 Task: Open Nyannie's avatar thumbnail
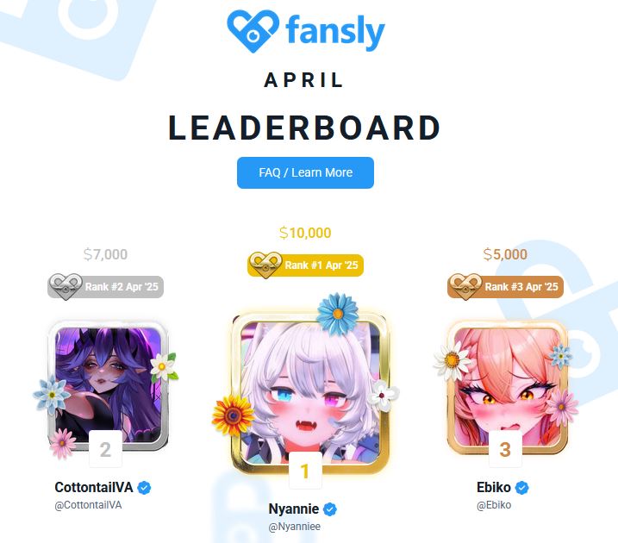(x=310, y=392)
